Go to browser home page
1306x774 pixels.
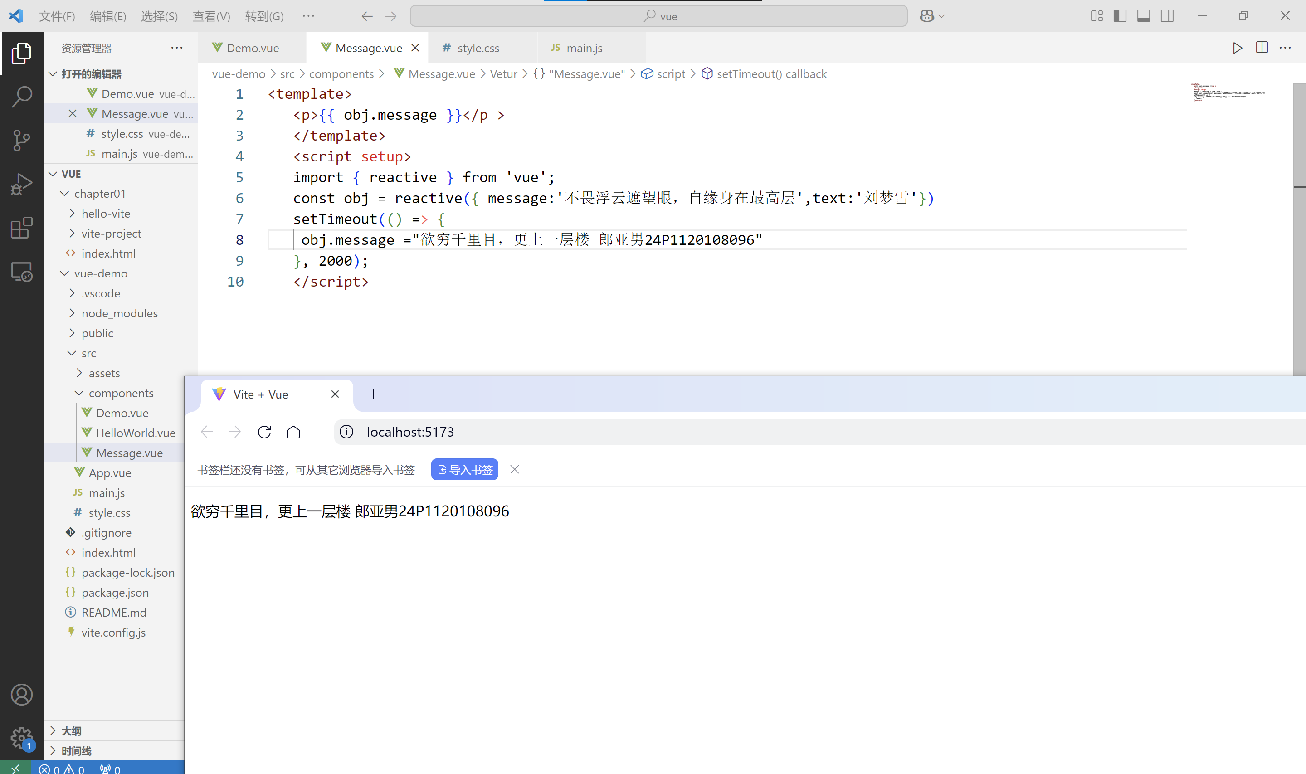(x=293, y=432)
